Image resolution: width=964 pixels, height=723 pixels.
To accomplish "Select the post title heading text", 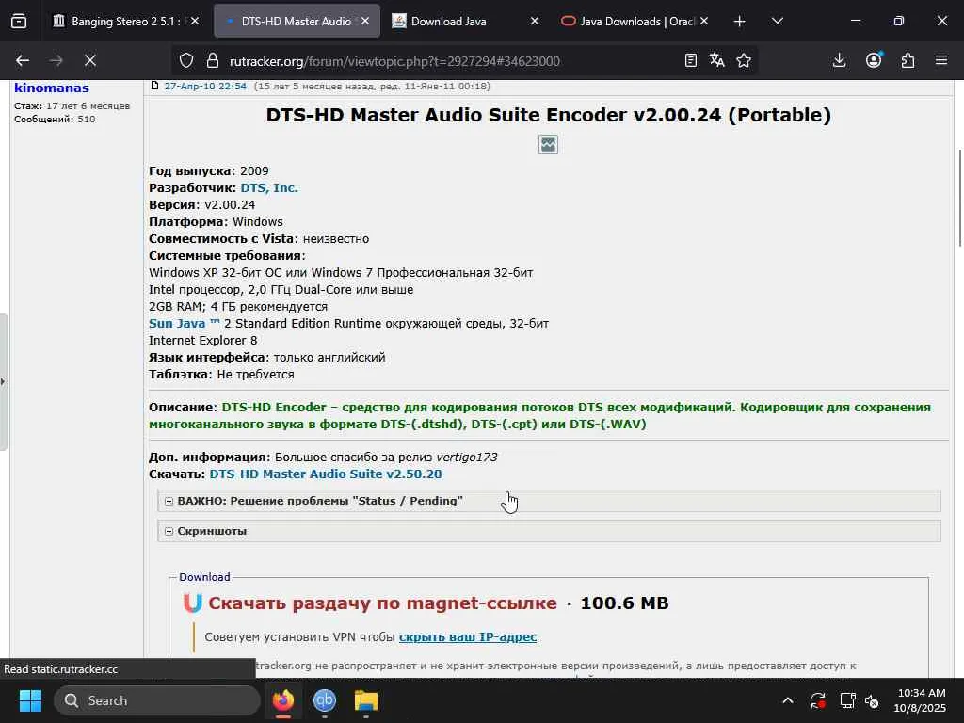I will pos(549,115).
